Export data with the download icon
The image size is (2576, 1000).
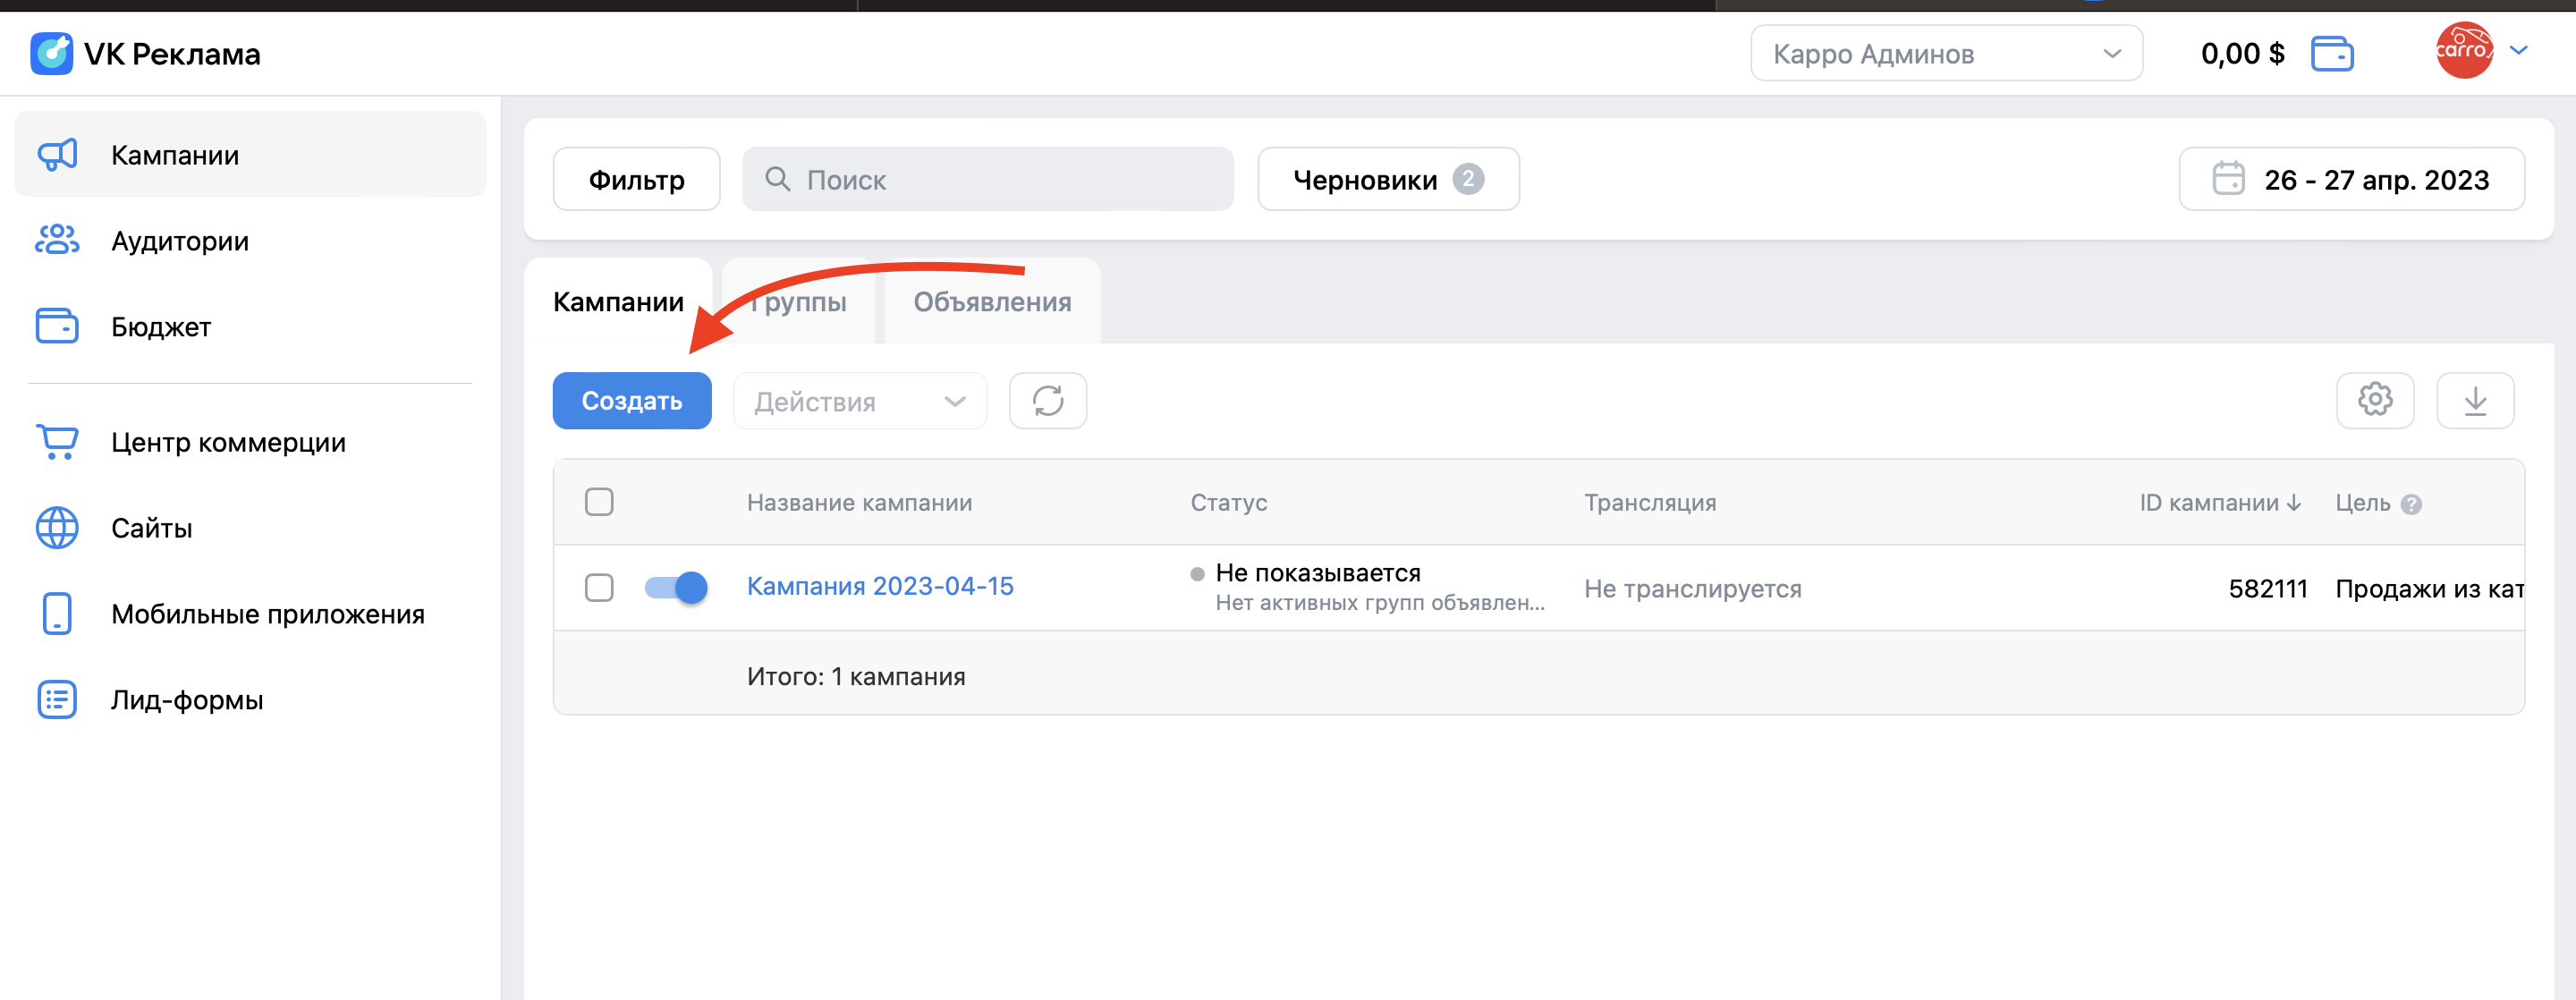(2477, 400)
